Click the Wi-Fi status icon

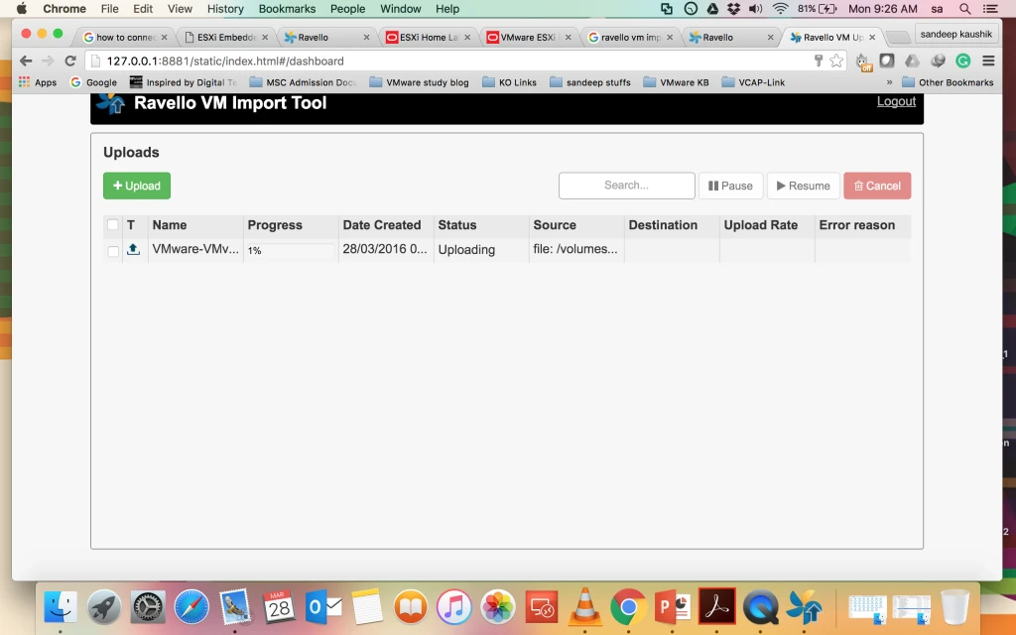click(780, 8)
